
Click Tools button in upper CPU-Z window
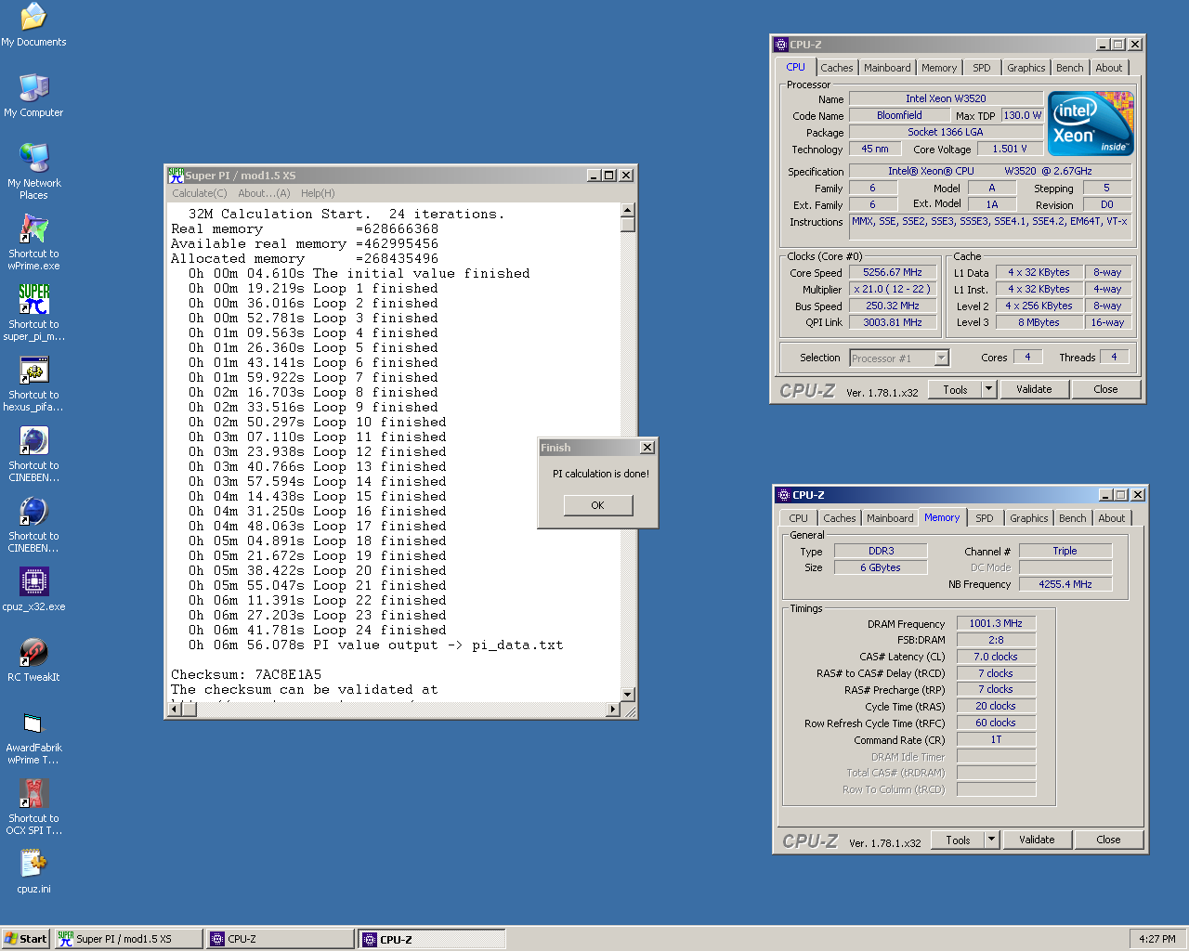click(955, 390)
